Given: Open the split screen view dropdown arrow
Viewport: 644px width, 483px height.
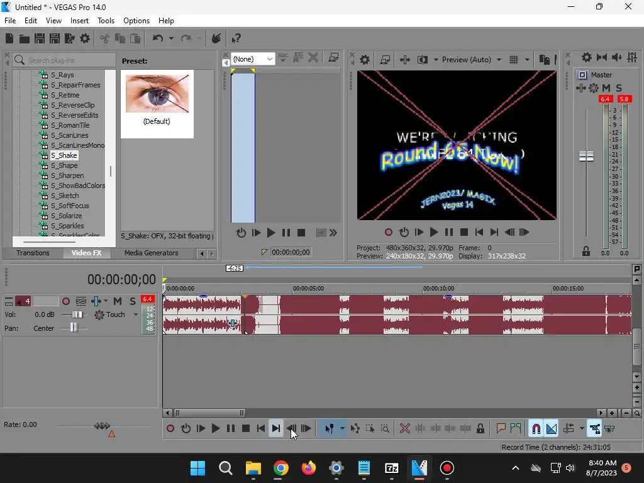Looking at the screenshot, I should (436, 60).
